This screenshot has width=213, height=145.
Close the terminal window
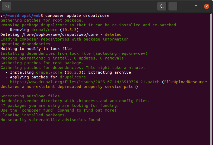pyautogui.click(x=206, y=6)
